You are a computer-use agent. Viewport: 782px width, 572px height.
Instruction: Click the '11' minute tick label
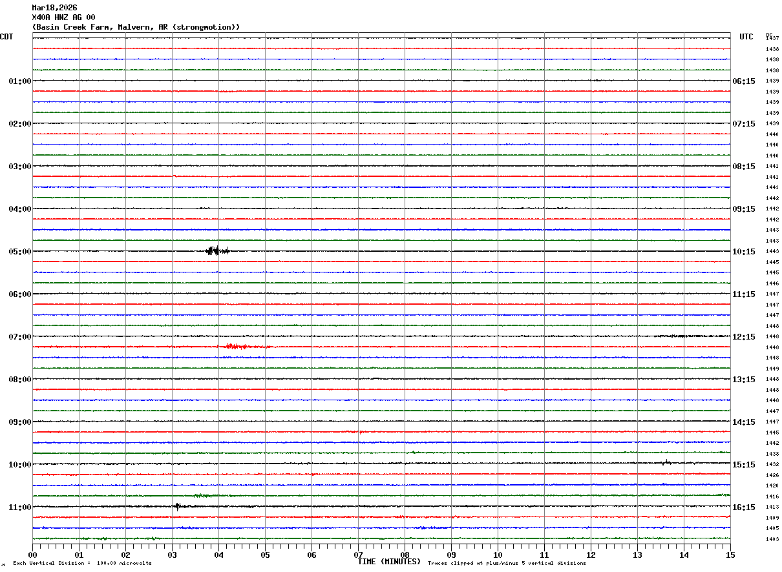tap(544, 555)
